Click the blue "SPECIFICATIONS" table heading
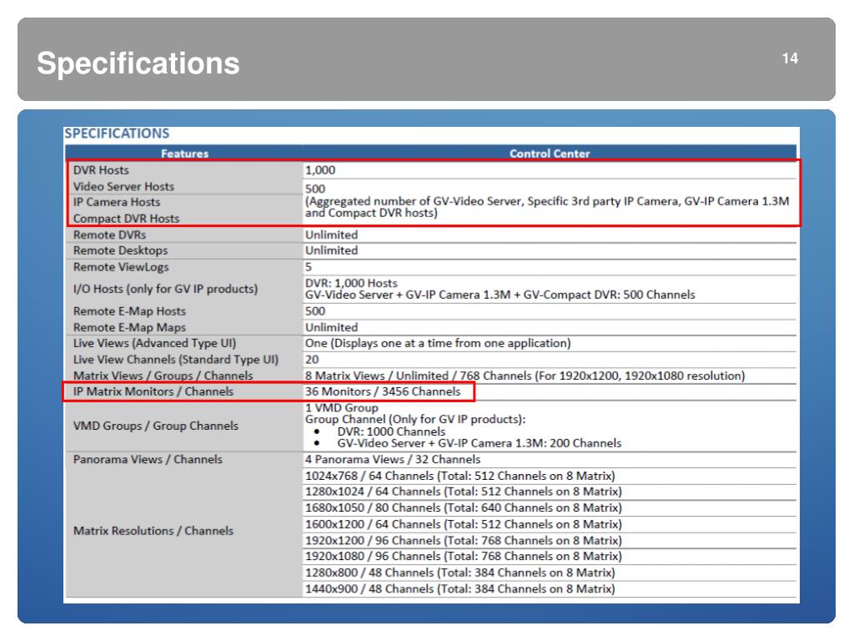The image size is (854, 641). [117, 134]
